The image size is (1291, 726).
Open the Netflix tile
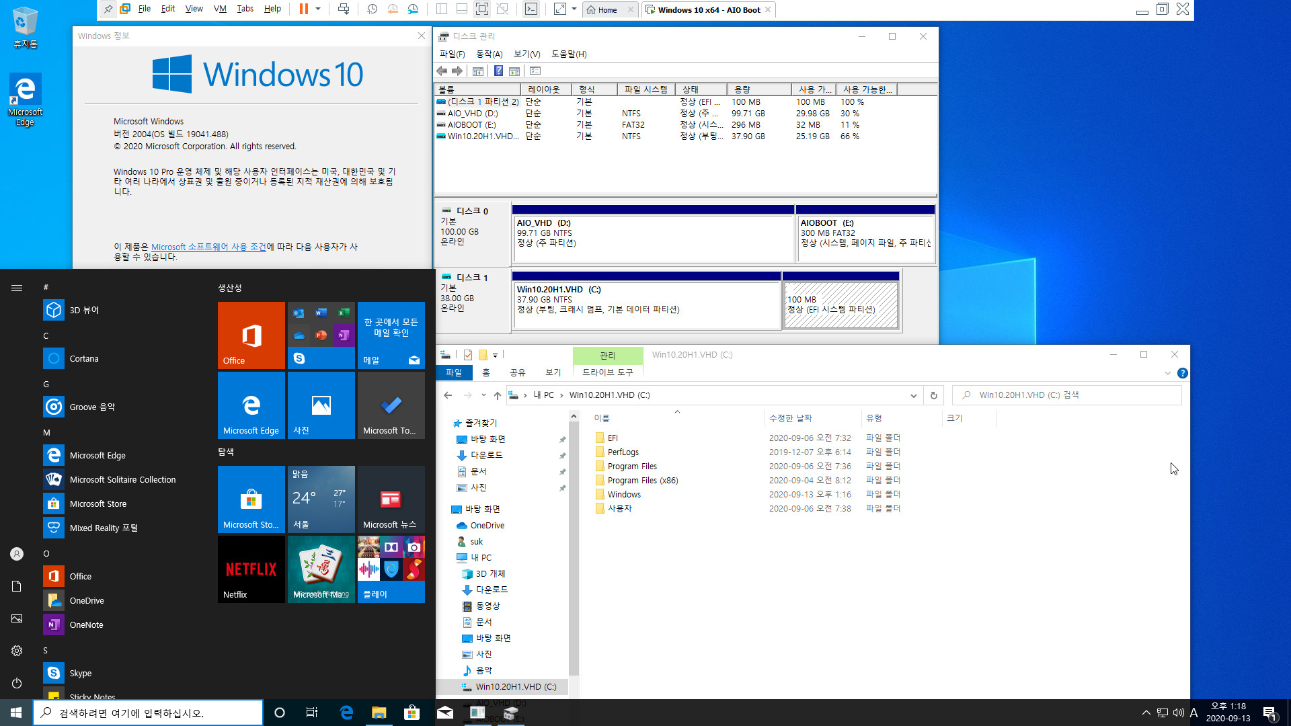point(251,569)
